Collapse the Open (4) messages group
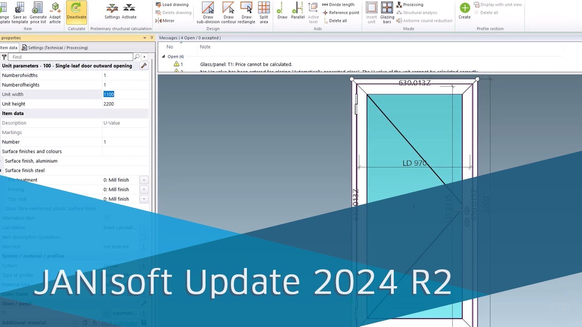Screen dimensions: 582x327 click(x=164, y=57)
